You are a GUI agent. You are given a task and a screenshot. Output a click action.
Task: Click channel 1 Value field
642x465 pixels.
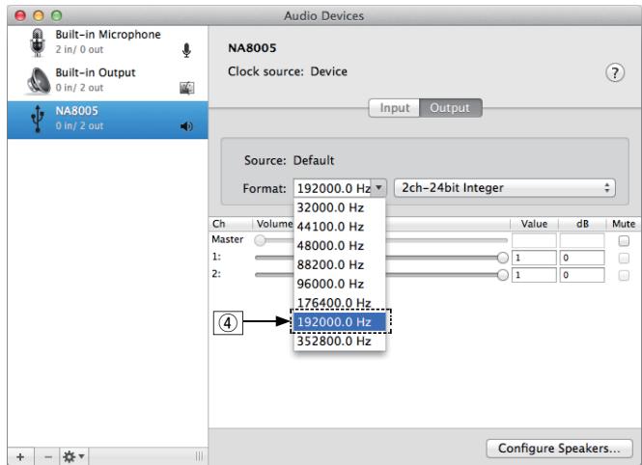[x=534, y=258]
